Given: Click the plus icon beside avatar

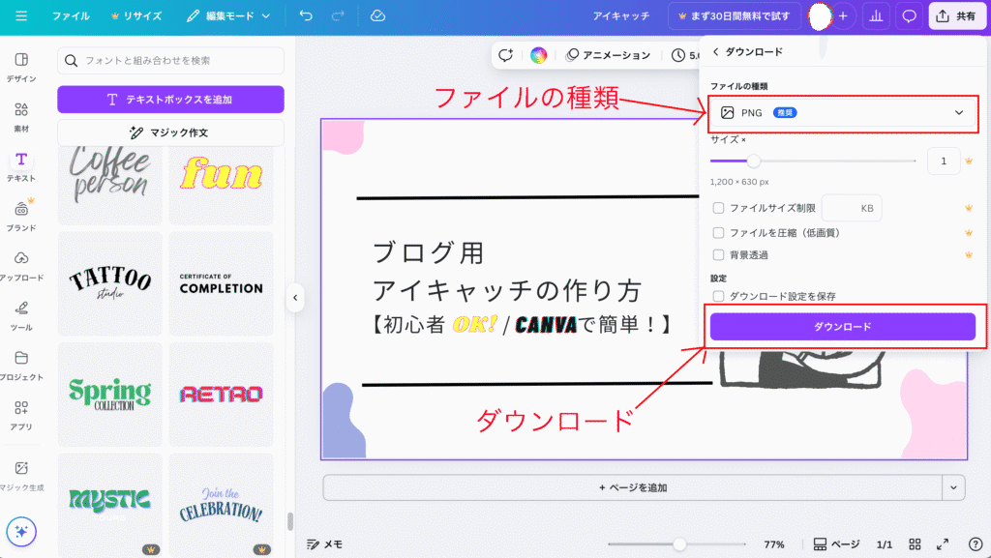Looking at the screenshot, I should [x=843, y=15].
